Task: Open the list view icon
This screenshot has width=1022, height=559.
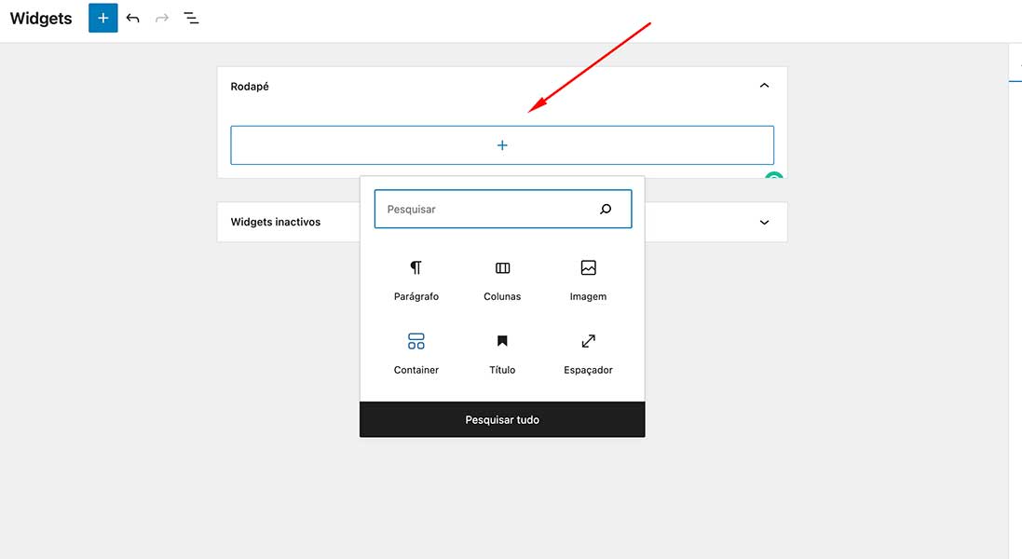Action: point(191,19)
